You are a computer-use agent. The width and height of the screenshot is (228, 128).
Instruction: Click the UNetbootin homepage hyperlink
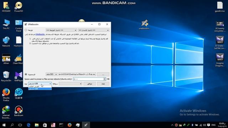(40, 34)
